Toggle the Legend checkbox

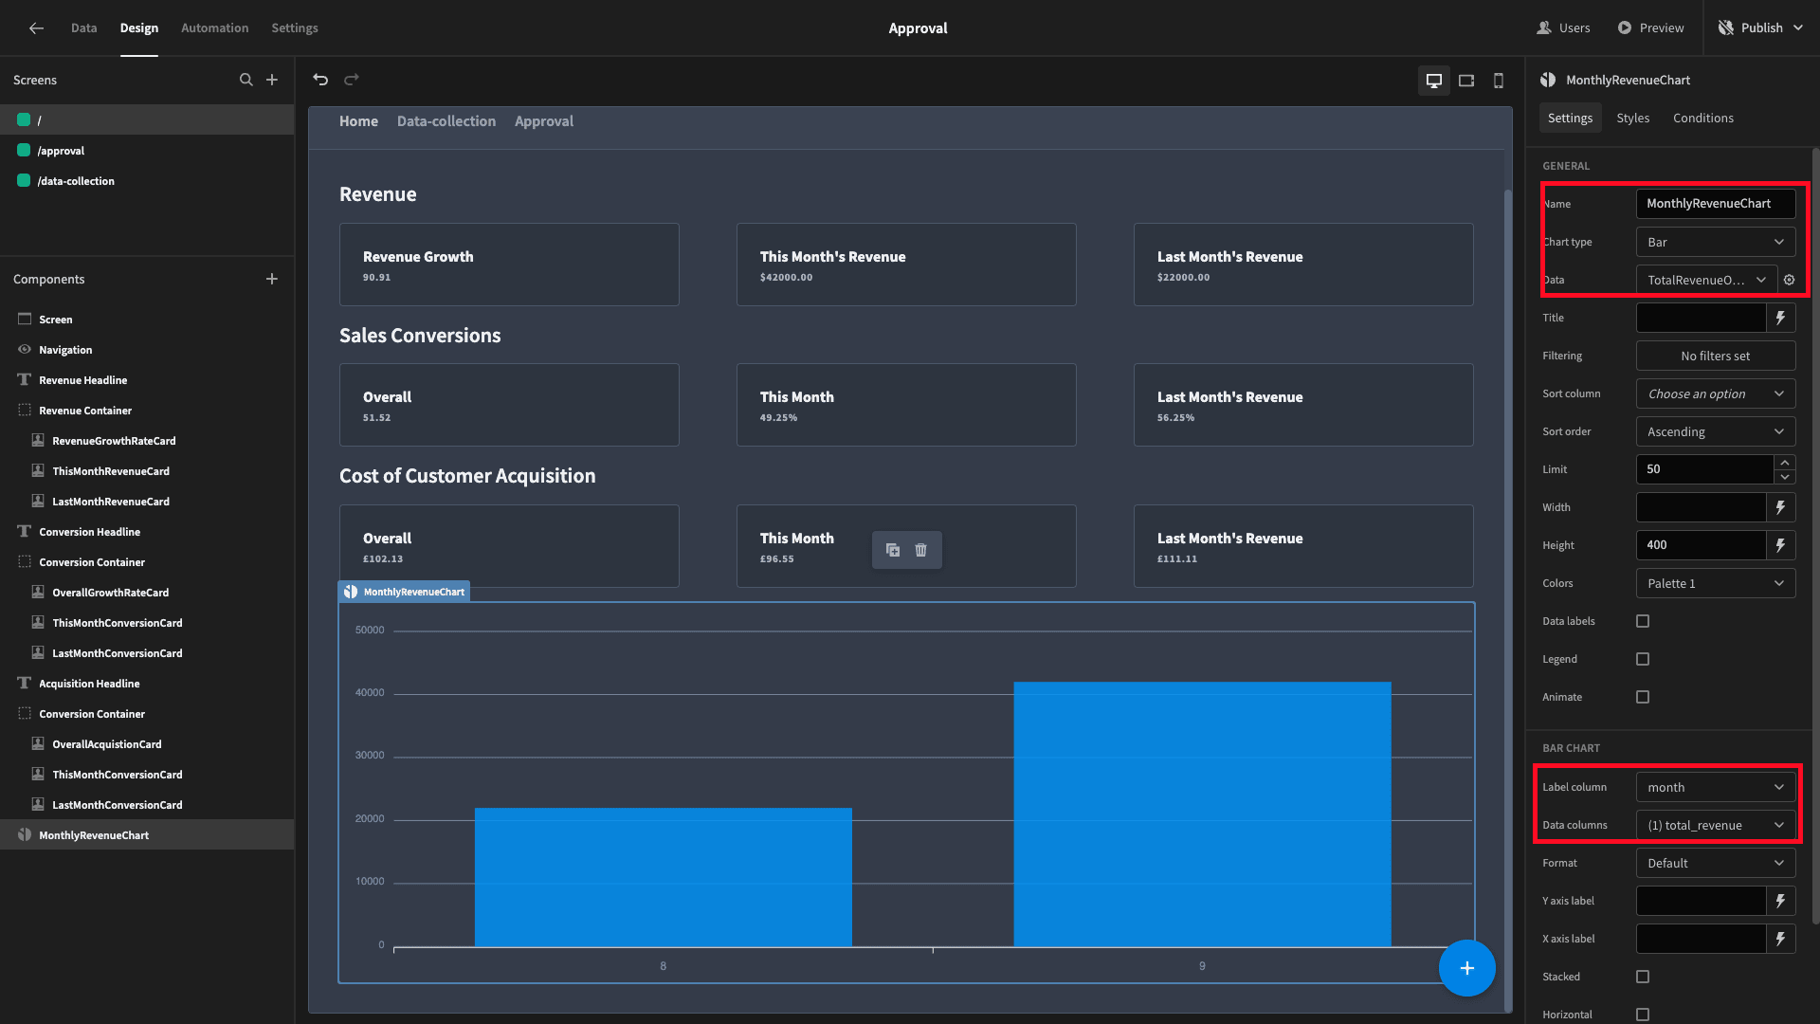[x=1643, y=659]
